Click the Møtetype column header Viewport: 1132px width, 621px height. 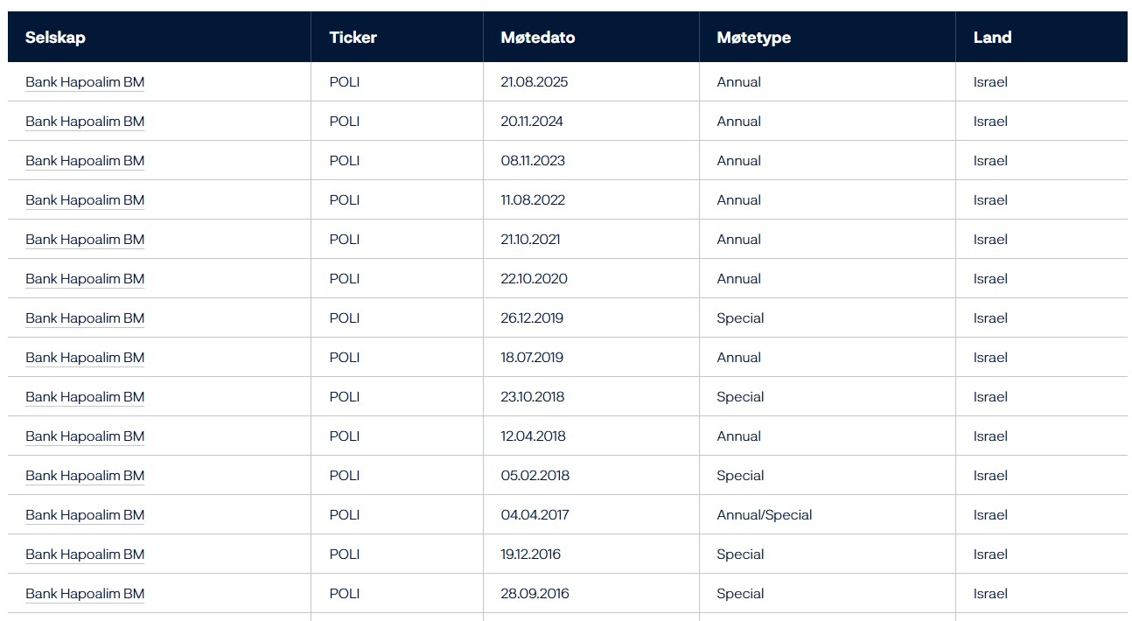click(x=754, y=38)
